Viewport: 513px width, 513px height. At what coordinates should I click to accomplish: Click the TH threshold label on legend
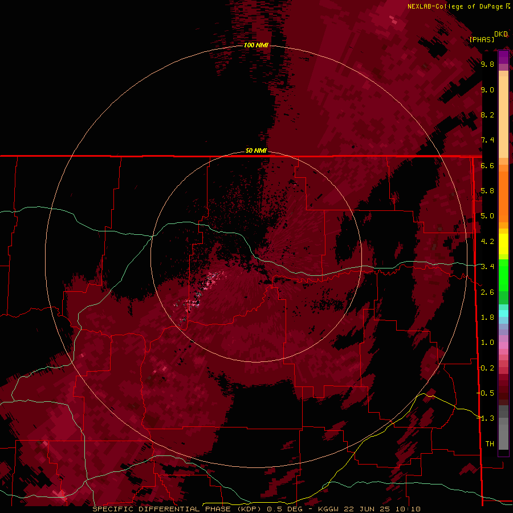(x=490, y=444)
